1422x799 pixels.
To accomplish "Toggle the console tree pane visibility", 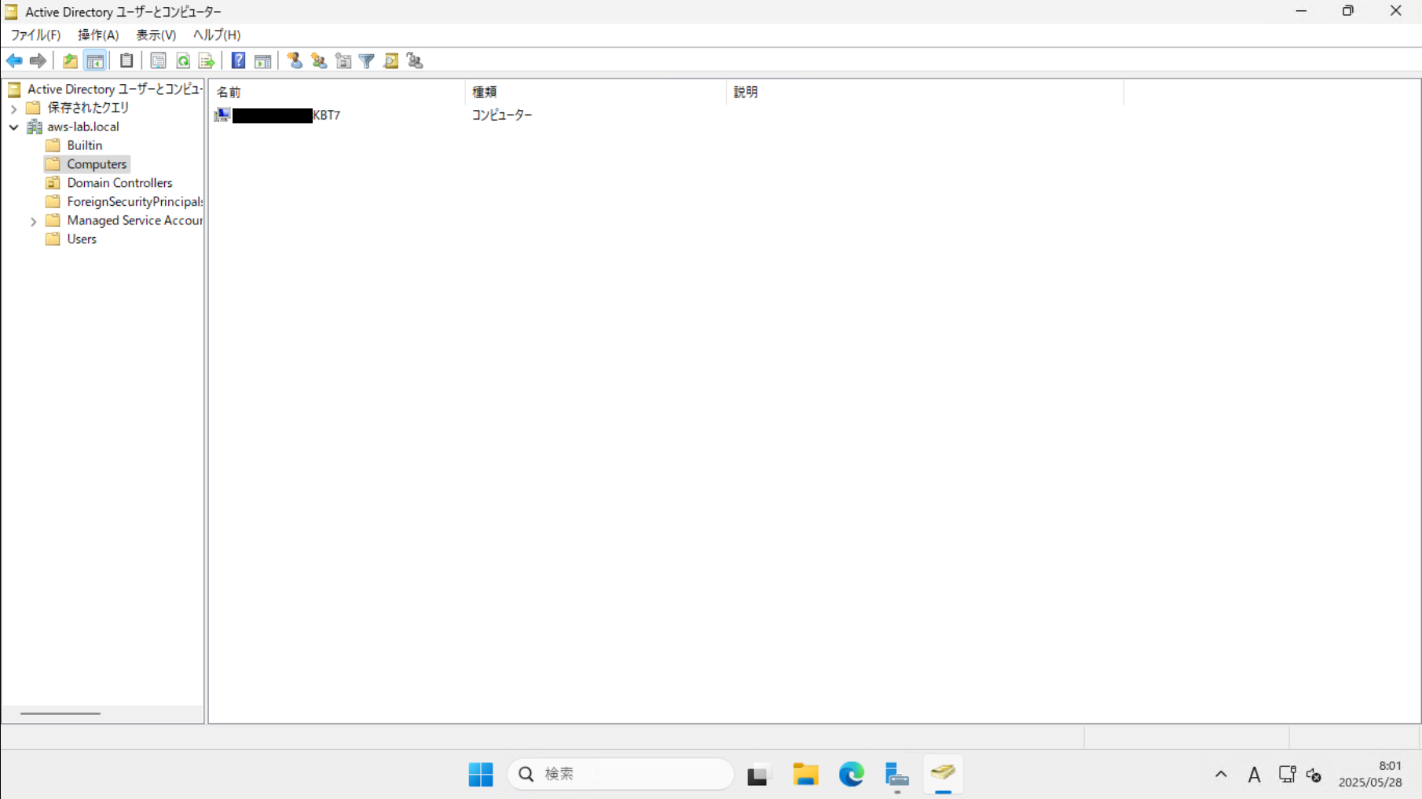I will (x=95, y=60).
